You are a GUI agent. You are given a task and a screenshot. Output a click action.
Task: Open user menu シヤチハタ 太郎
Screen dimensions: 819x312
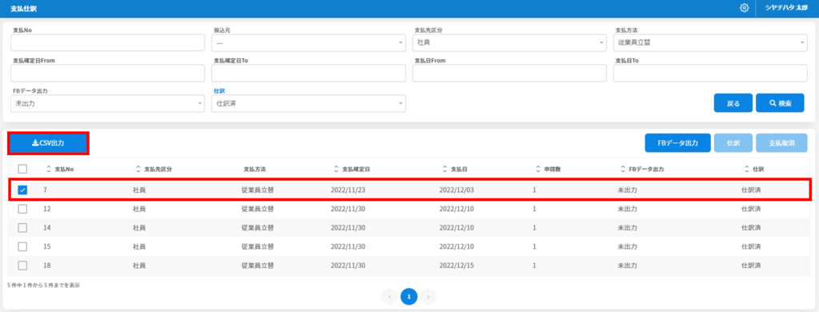787,8
